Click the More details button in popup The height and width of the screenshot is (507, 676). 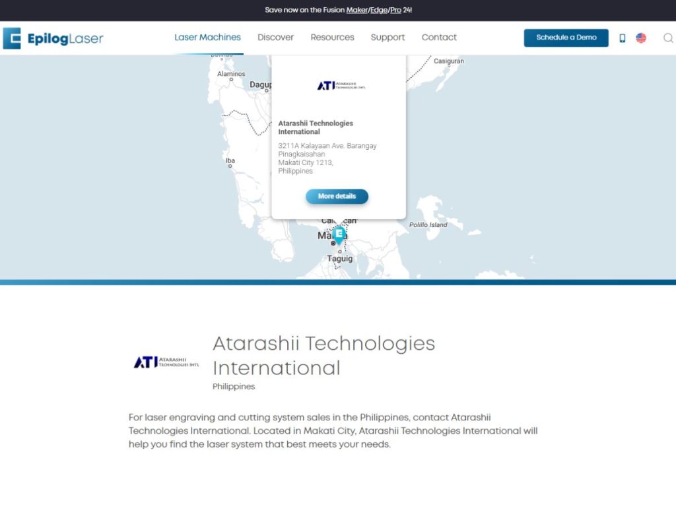[x=337, y=196]
